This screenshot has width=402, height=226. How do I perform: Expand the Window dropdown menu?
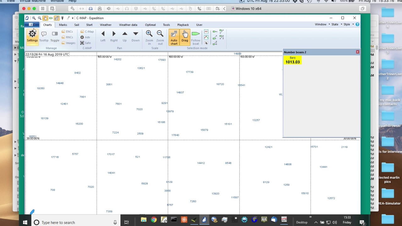[x=323, y=24]
